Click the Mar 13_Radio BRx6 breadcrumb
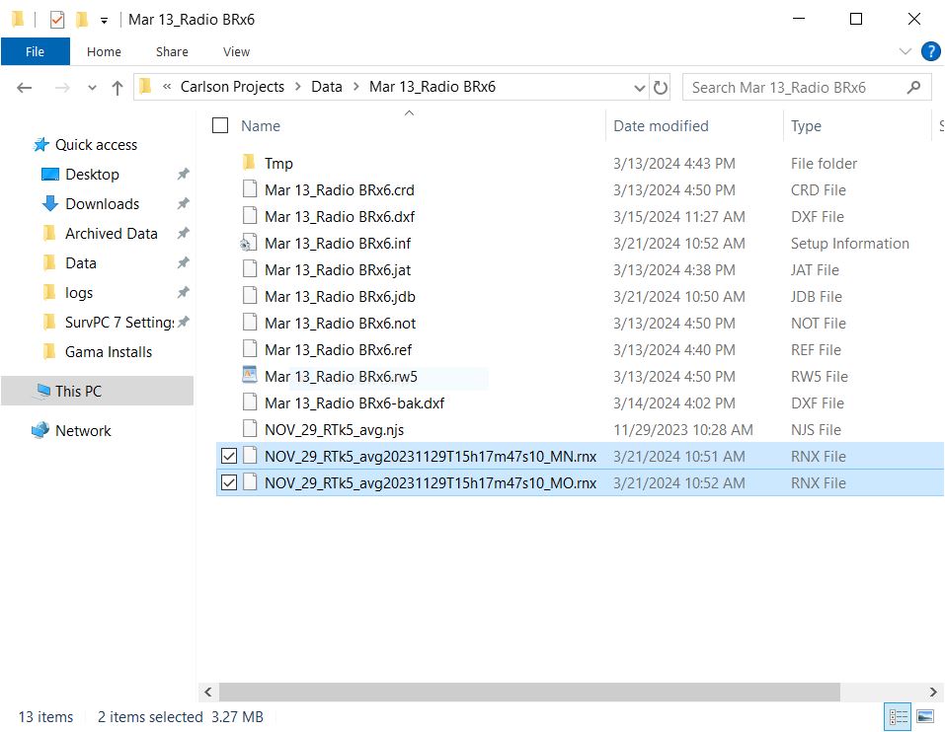This screenshot has height=732, width=945. click(x=433, y=87)
